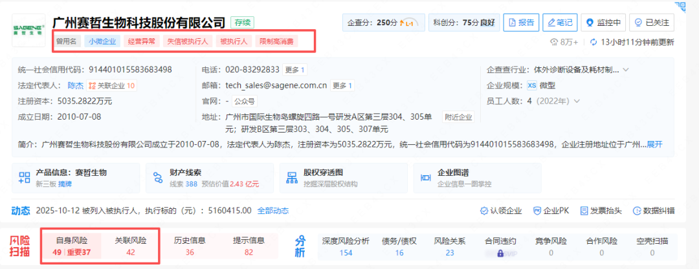Image resolution: width=699 pixels, height=269 pixels.
Task: Toggle the 已关注 follow button
Action: coord(652,23)
